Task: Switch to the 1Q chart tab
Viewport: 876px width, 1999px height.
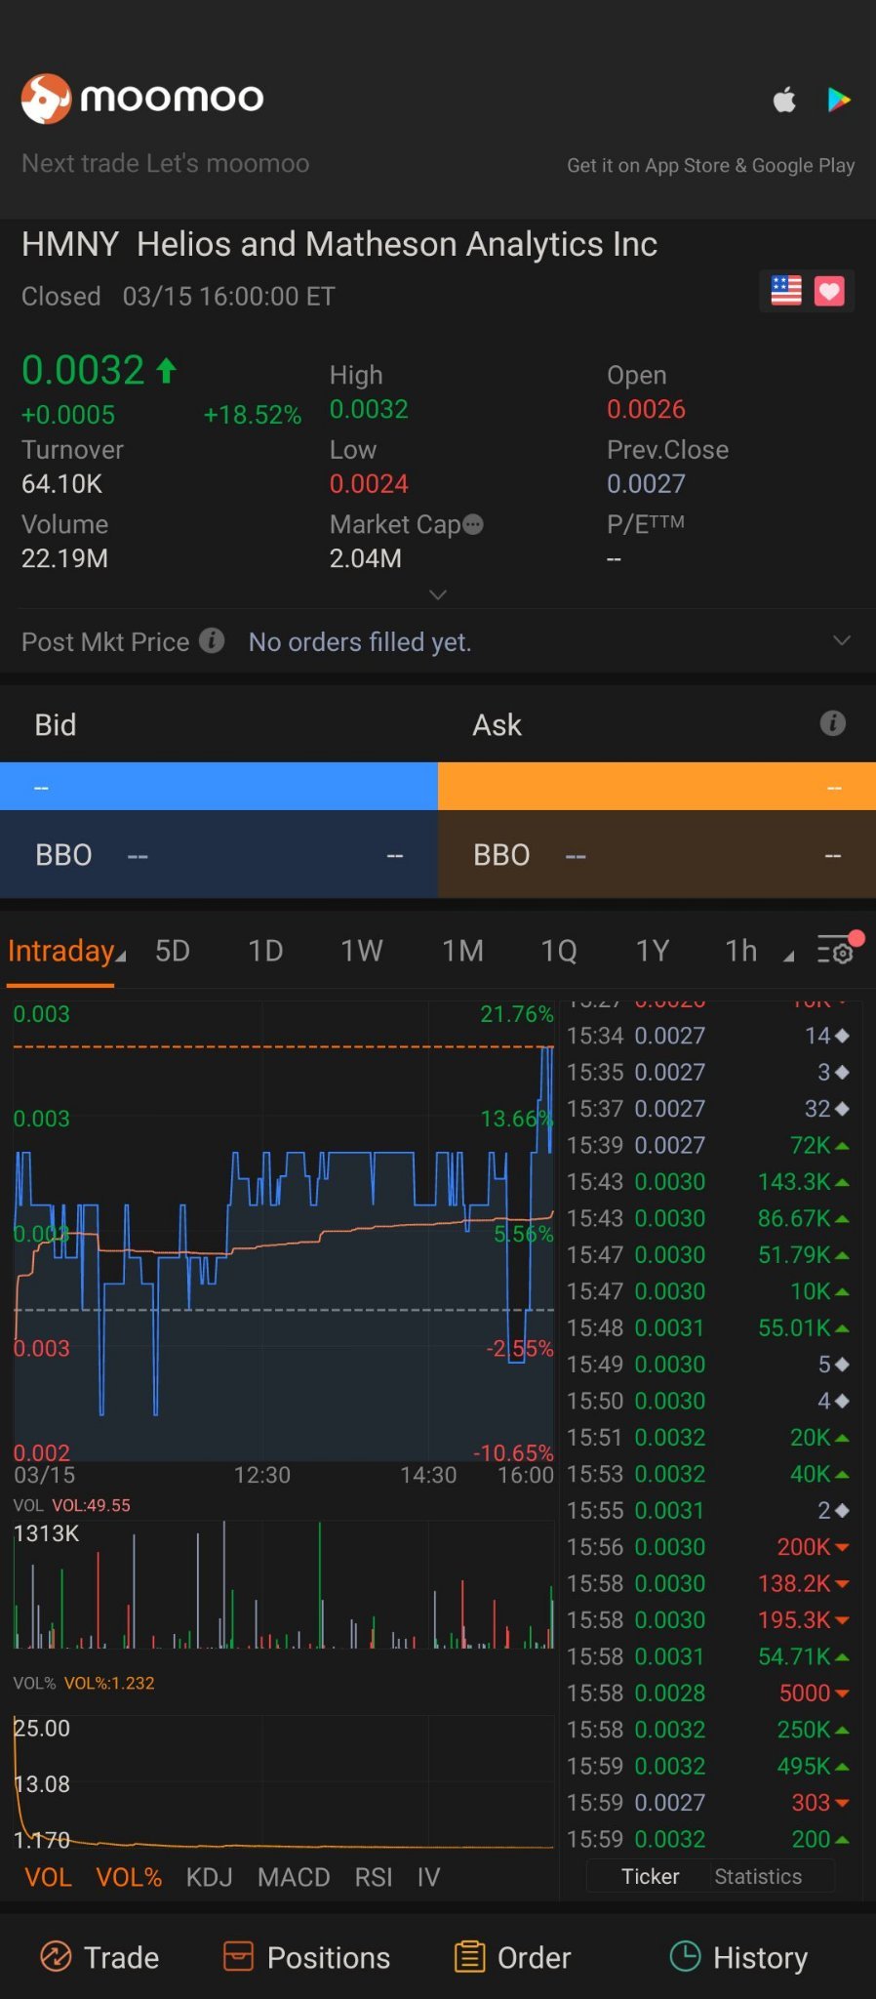Action: tap(559, 951)
